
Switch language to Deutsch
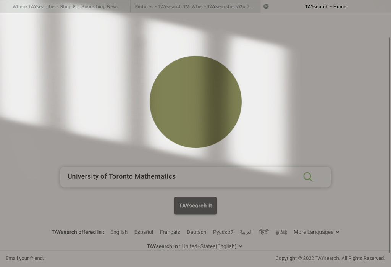click(x=196, y=232)
